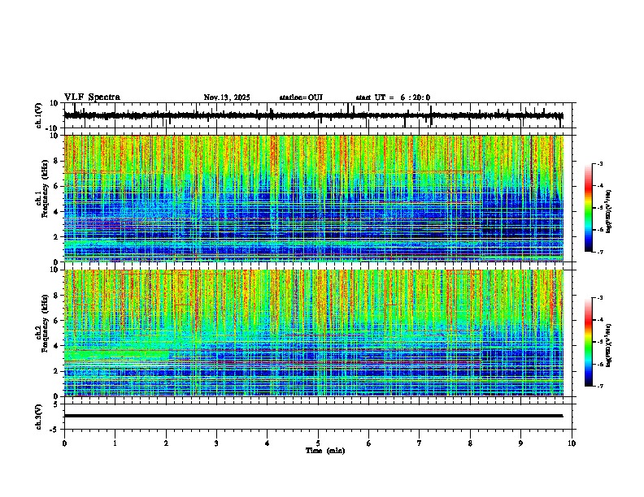
Task: Click the "start UT = 6 :20: 0" text
Action: pyautogui.click(x=393, y=97)
